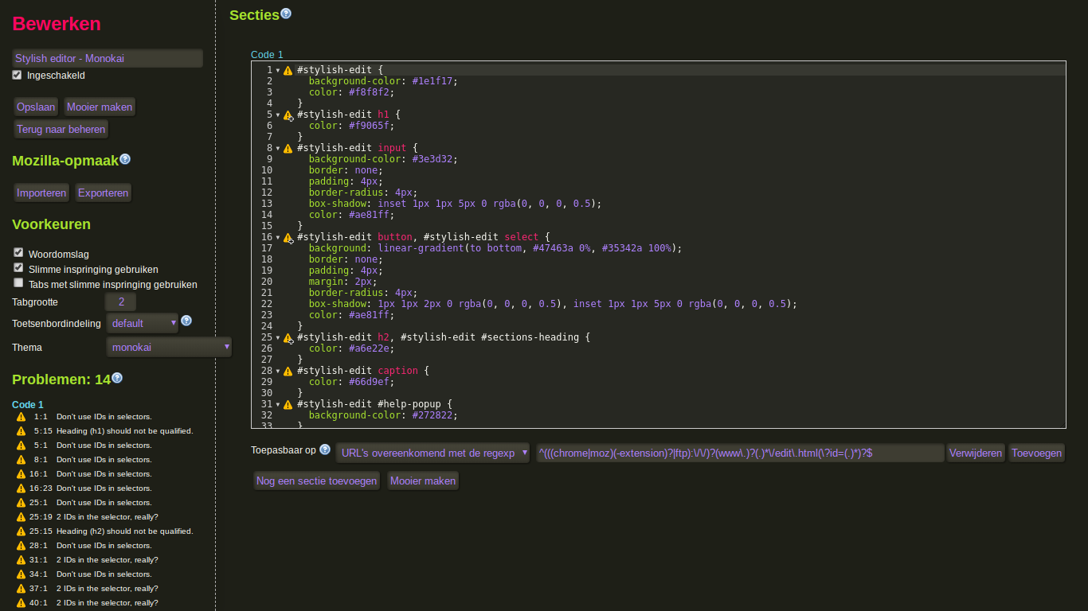Open URL's overeenkomend met de regexp dropdown

[432, 453]
